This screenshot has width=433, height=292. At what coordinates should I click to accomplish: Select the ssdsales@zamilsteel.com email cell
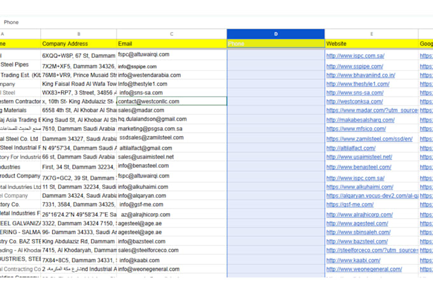coord(171,137)
